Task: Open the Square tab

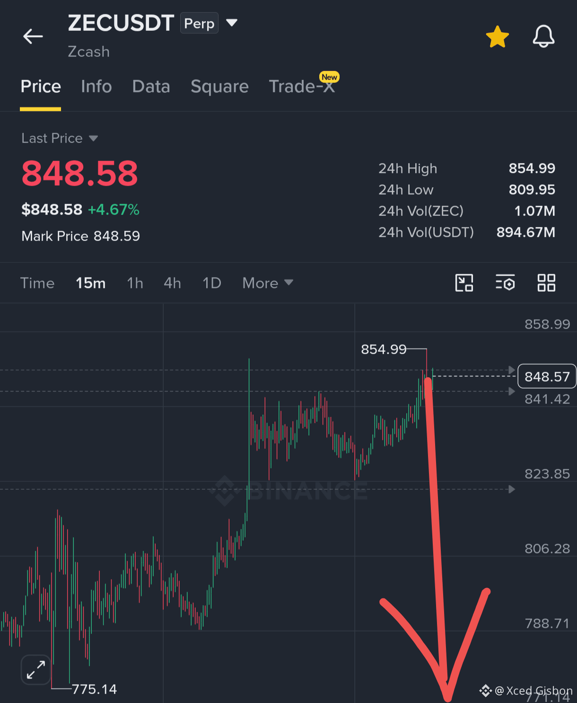Action: pos(219,87)
